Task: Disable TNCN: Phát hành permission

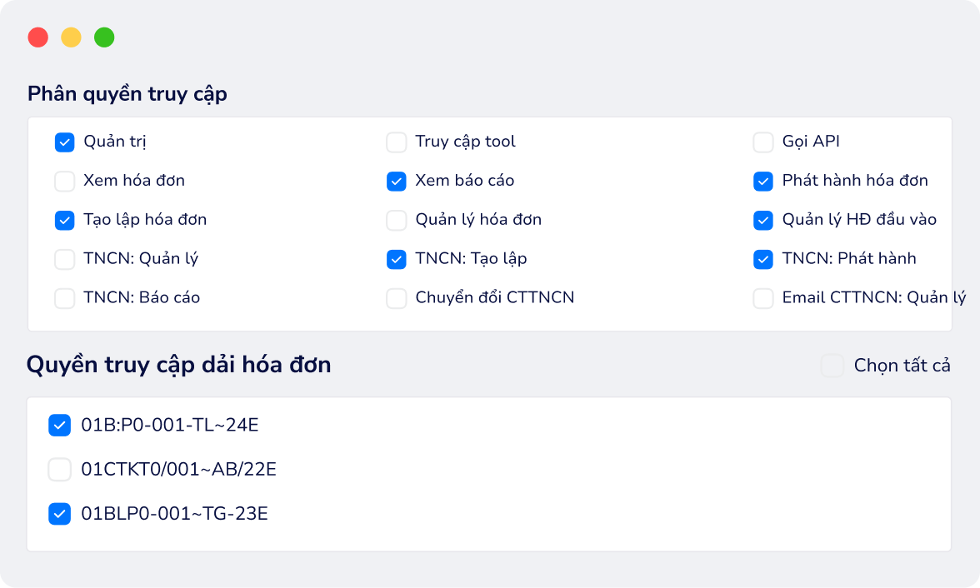Action: [x=763, y=259]
